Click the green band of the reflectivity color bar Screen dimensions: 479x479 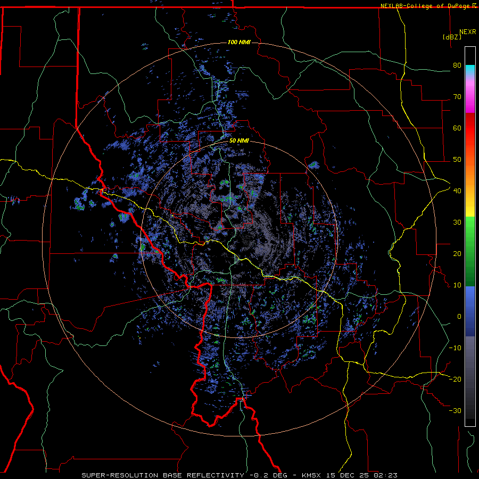pyautogui.click(x=470, y=251)
